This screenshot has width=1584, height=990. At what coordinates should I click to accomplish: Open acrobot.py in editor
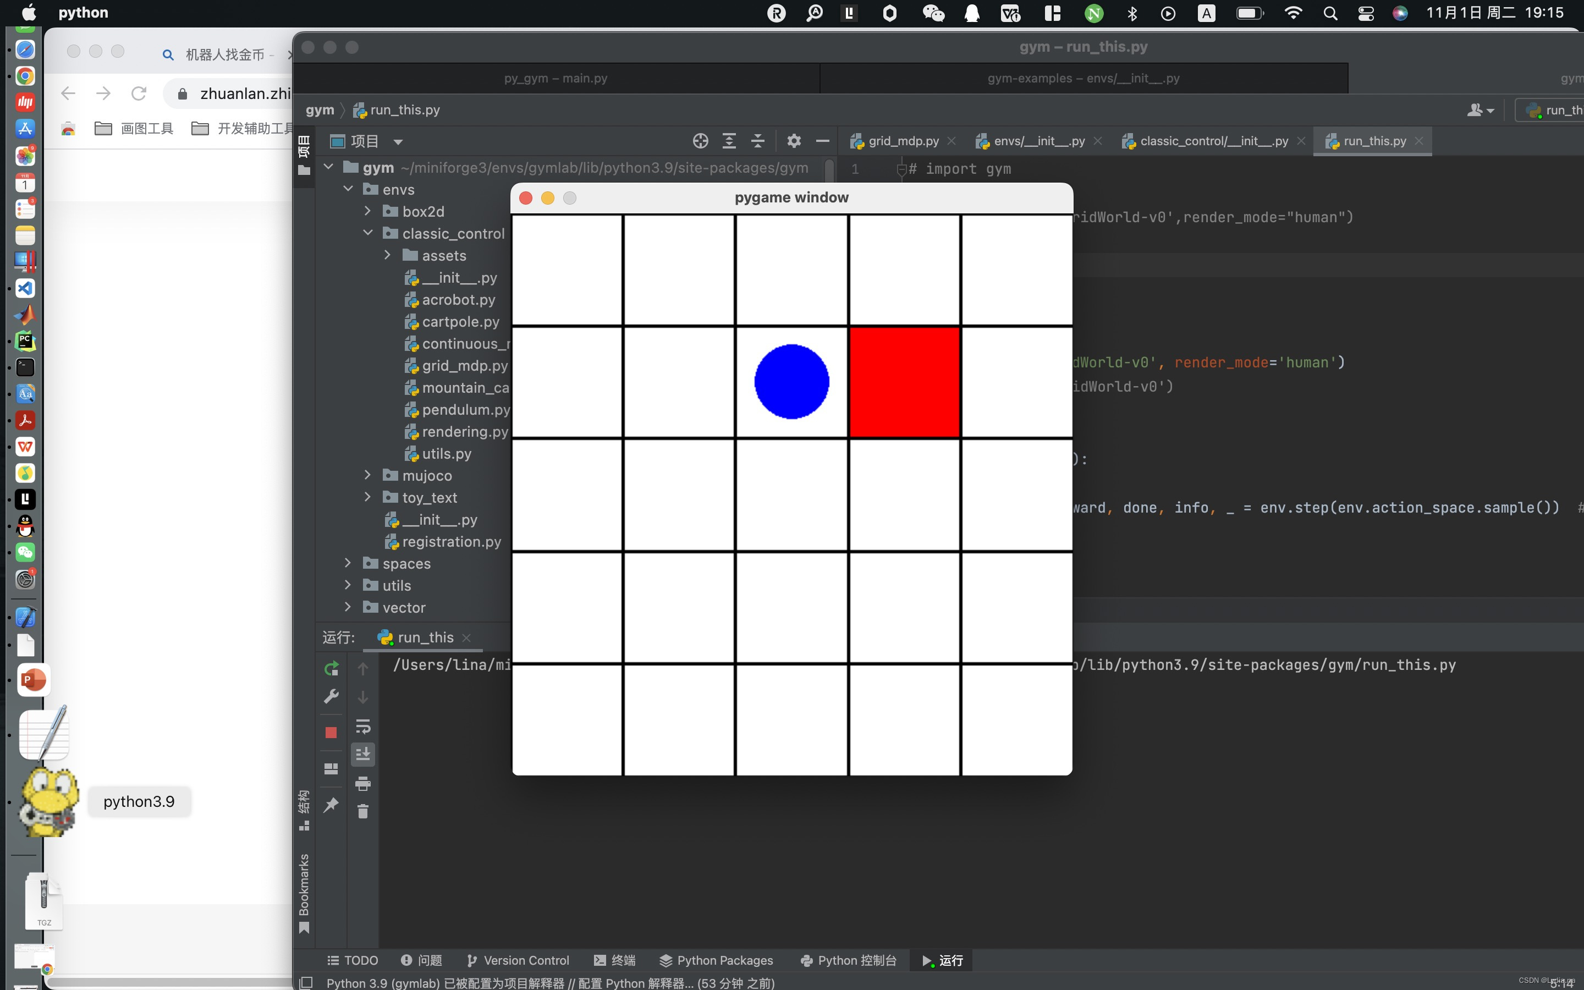[x=456, y=299]
